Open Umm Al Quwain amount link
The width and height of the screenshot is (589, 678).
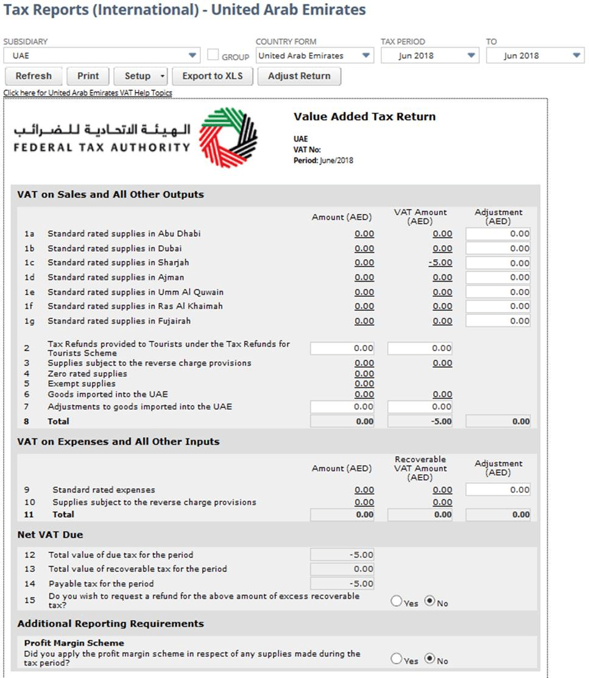tap(364, 292)
